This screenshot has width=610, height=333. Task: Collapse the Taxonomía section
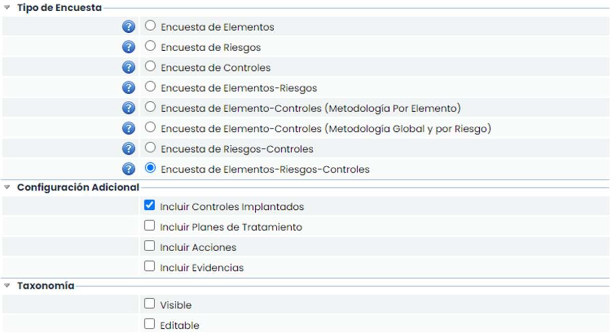pyautogui.click(x=7, y=285)
